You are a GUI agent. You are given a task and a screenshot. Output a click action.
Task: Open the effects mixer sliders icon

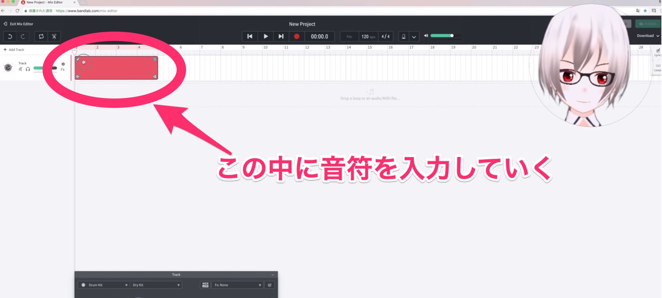pyautogui.click(x=270, y=285)
